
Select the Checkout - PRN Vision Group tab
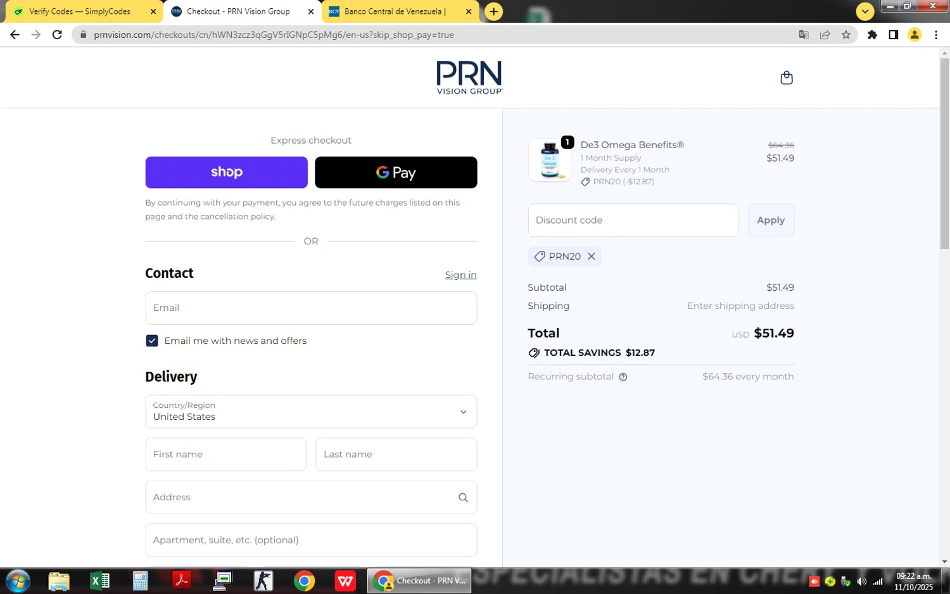tap(238, 11)
